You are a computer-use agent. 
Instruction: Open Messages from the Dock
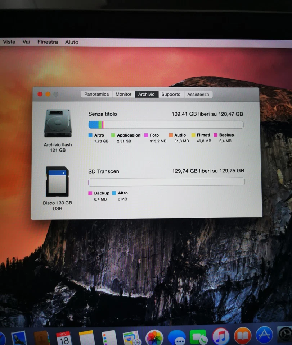click(x=178, y=337)
